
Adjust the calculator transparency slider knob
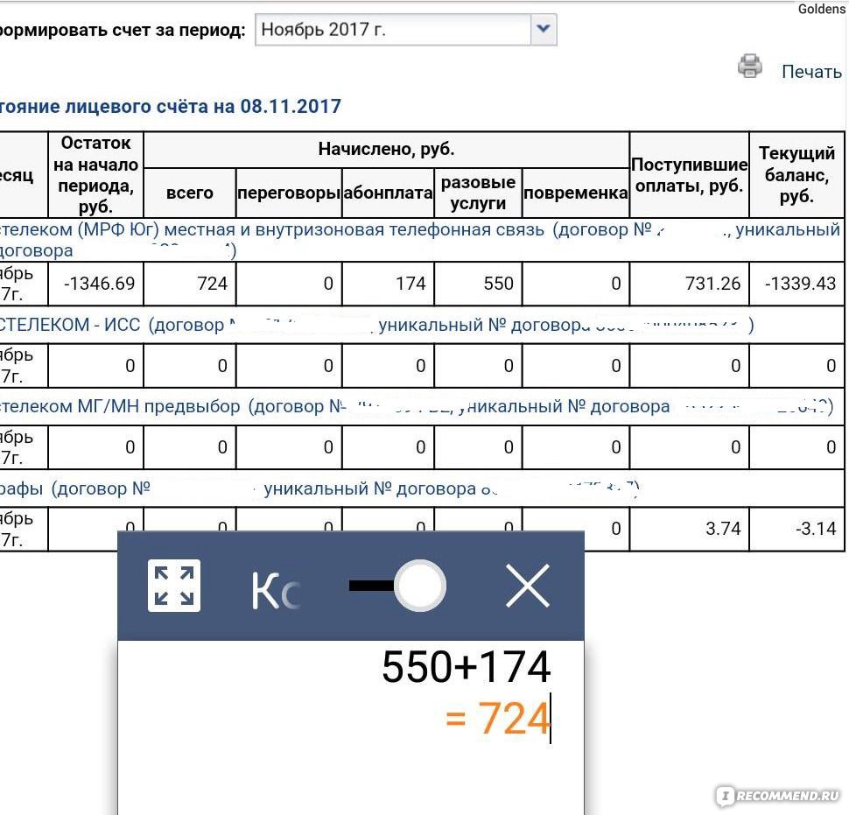point(419,586)
